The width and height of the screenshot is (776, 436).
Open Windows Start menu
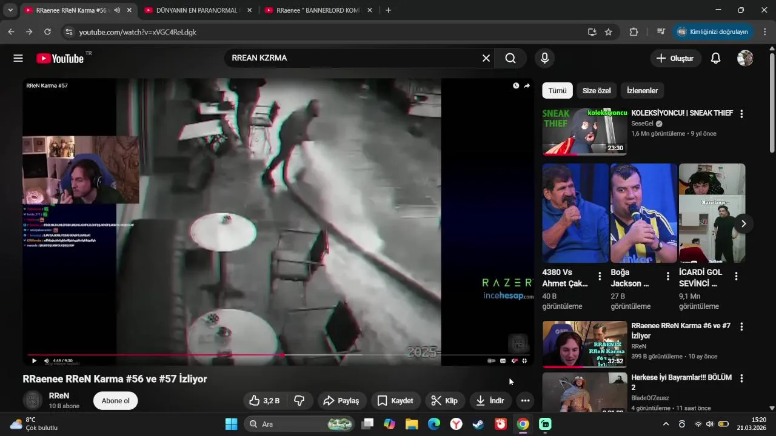[232, 424]
